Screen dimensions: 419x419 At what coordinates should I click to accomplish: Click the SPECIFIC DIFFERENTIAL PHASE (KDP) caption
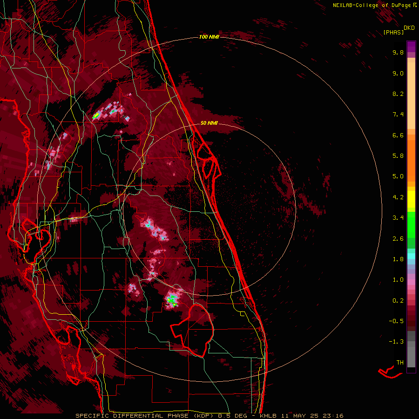(x=145, y=416)
